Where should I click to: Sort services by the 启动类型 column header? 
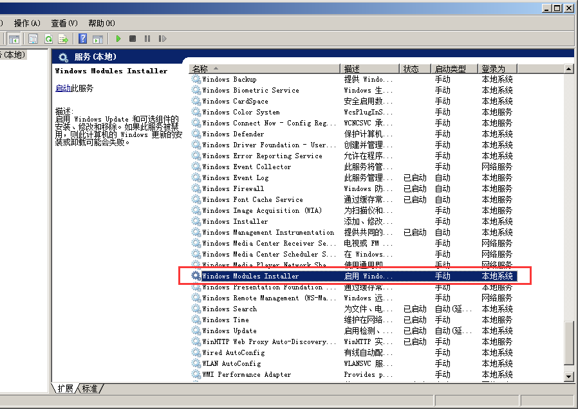pos(450,69)
